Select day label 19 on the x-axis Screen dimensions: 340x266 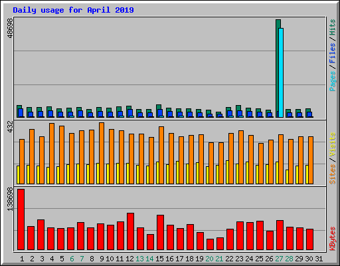pyautogui.click(x=199, y=259)
